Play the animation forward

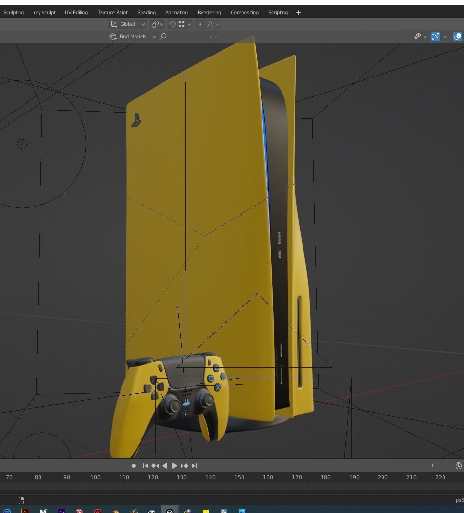(175, 466)
